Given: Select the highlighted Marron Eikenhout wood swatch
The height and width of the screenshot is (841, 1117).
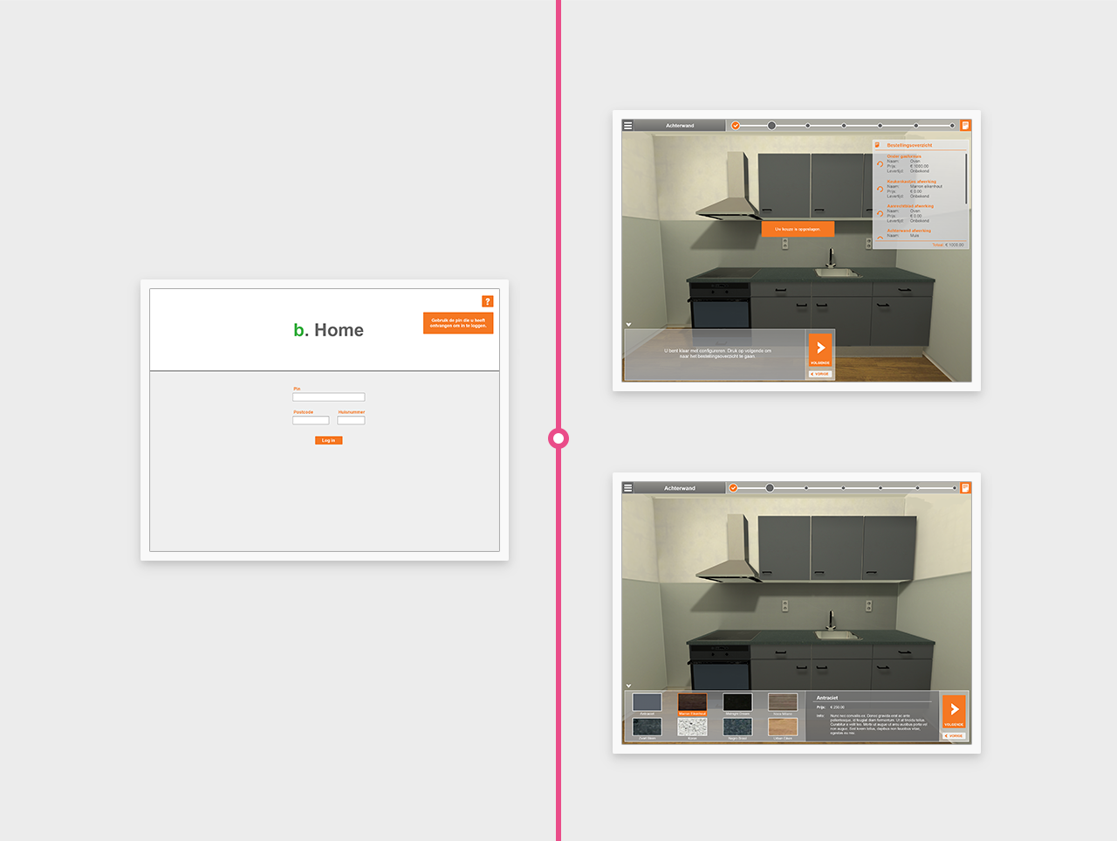Looking at the screenshot, I should [692, 702].
